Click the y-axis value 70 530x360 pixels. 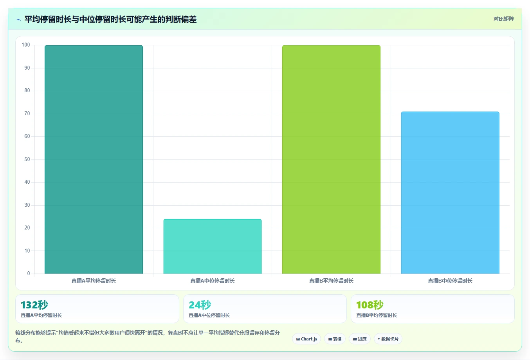point(27,114)
